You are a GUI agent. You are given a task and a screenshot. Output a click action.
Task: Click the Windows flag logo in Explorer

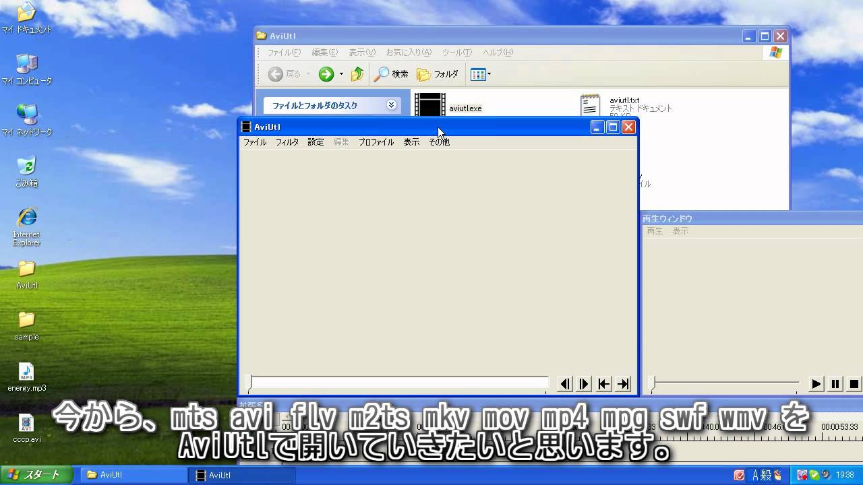[776, 53]
